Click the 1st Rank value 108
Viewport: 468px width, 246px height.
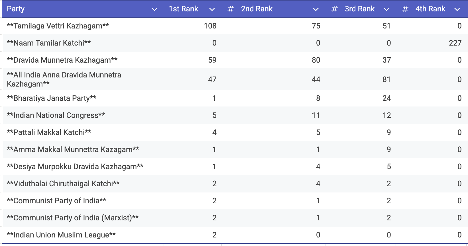pos(210,26)
